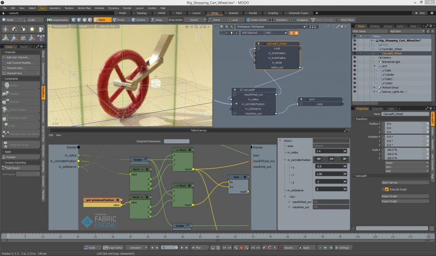Click Open Canvas button
This screenshot has height=256, width=436.
click(405, 183)
